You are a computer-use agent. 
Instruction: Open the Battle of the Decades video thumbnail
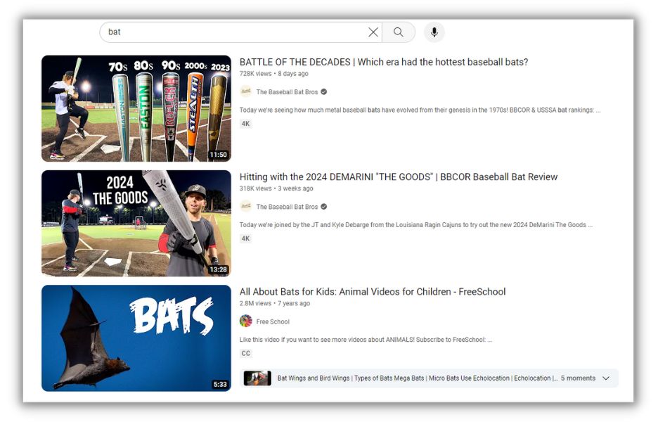point(136,108)
